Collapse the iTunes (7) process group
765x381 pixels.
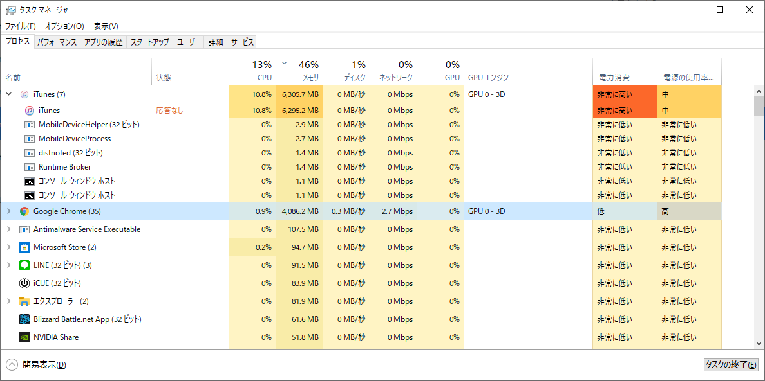point(8,94)
